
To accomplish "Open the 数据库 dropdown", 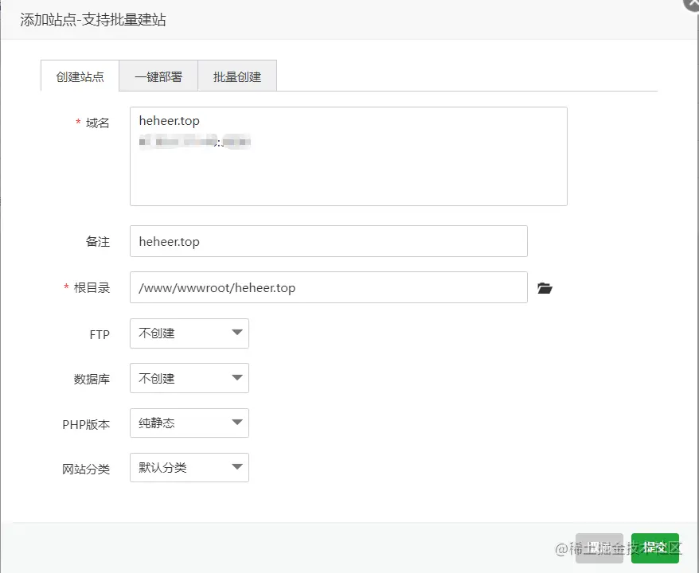I will pyautogui.click(x=189, y=378).
